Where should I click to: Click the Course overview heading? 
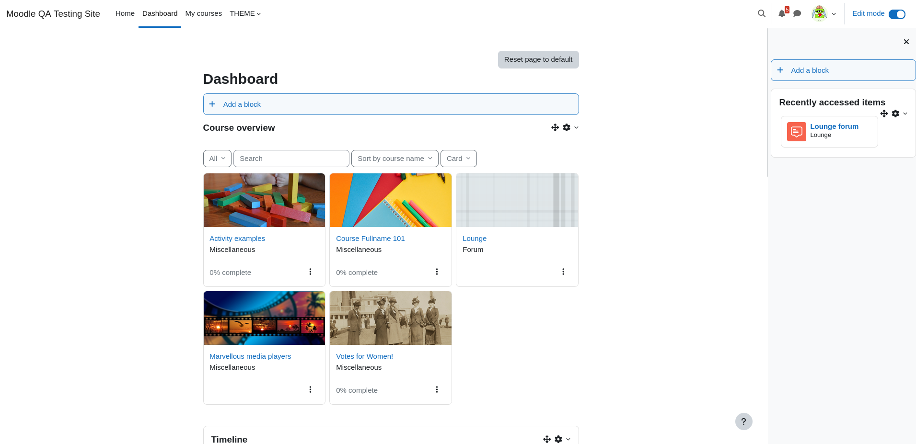239,128
